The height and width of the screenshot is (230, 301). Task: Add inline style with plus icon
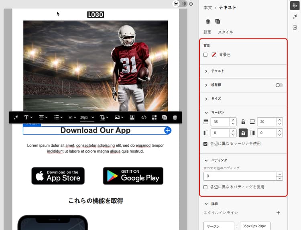pos(278,213)
